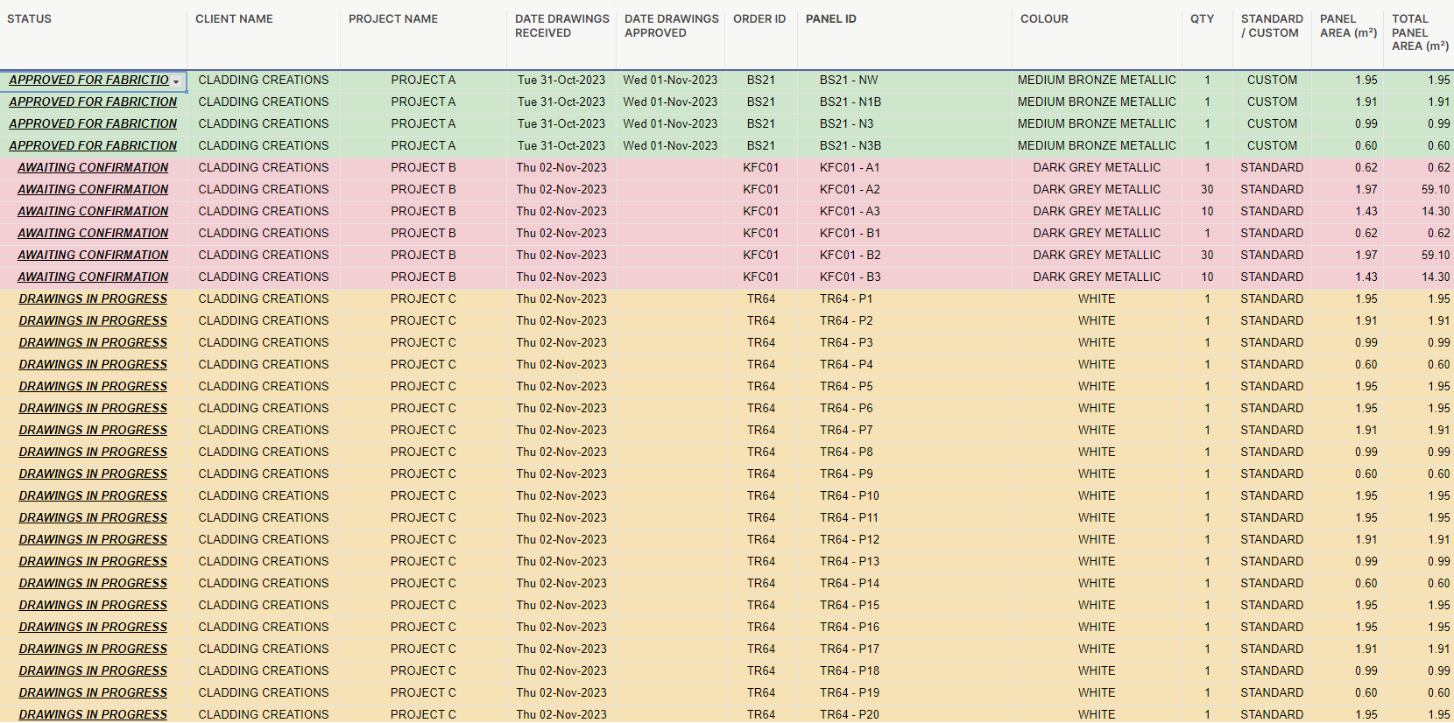Click Drawings In Progress status for TR64 - P1

93,299
